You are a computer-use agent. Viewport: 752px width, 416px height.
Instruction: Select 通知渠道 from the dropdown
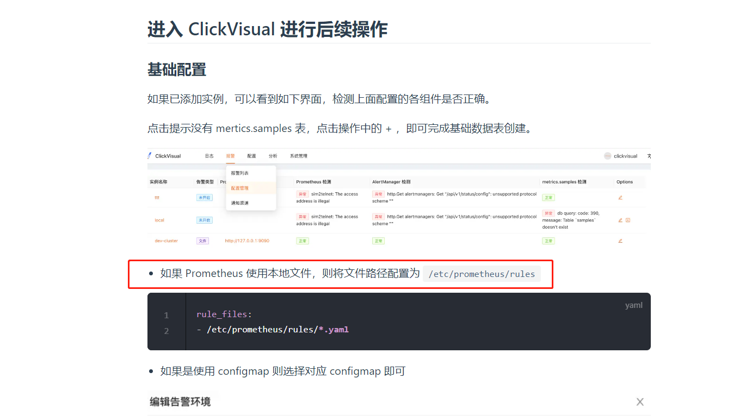(x=240, y=203)
